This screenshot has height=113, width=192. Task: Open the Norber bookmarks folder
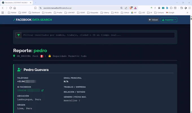(x=12, y=13)
